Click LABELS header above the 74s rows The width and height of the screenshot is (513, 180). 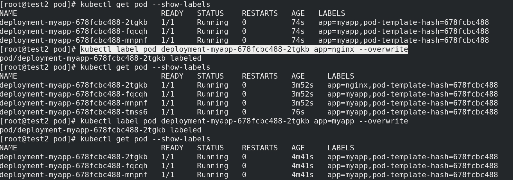pos(332,13)
